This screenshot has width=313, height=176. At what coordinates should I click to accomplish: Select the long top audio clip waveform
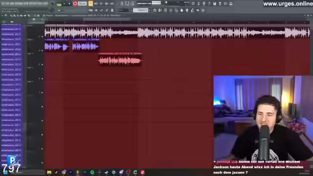pos(177,33)
